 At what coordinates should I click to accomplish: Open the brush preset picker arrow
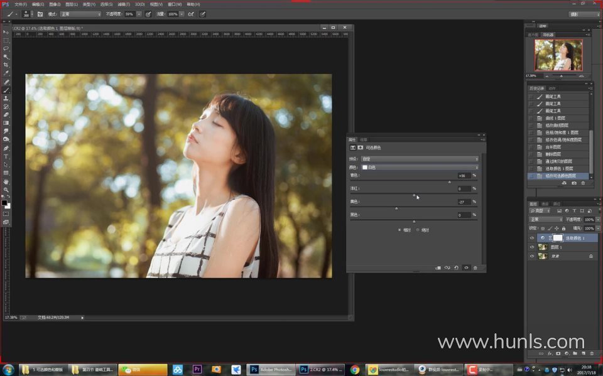[x=32, y=14]
